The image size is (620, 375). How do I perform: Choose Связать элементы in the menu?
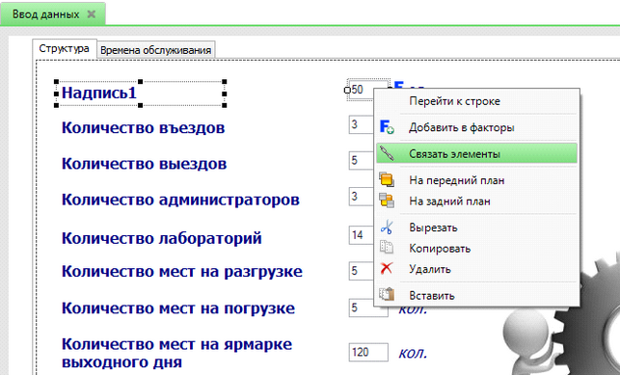[476, 153]
